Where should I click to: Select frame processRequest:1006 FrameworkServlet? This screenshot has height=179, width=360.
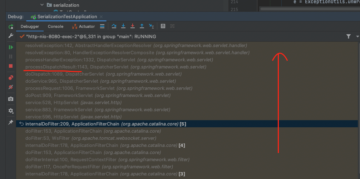point(187,88)
